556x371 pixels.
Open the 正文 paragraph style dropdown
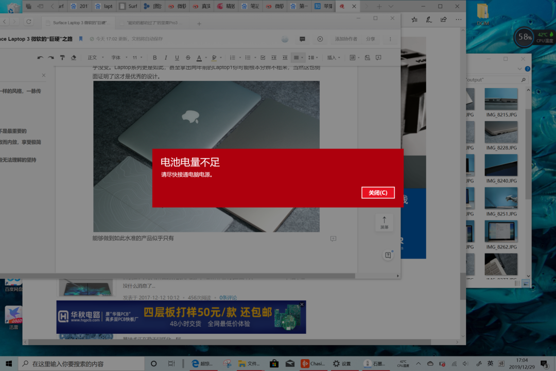95,58
